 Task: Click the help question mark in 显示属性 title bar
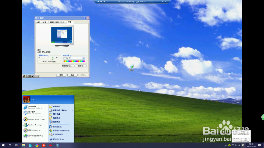coord(84,18)
